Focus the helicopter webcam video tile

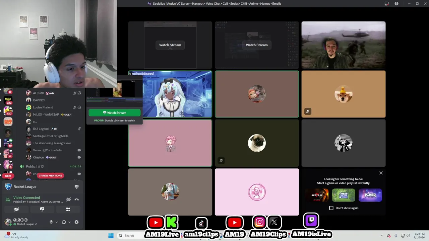(x=344, y=45)
